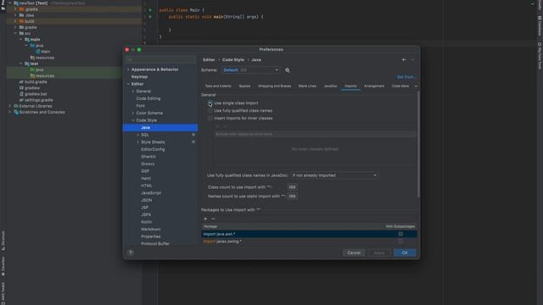
Task: Click the Apply button
Action: pyautogui.click(x=379, y=252)
